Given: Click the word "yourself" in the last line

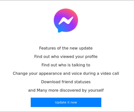Looking at the screenshot, I should click(96, 90).
